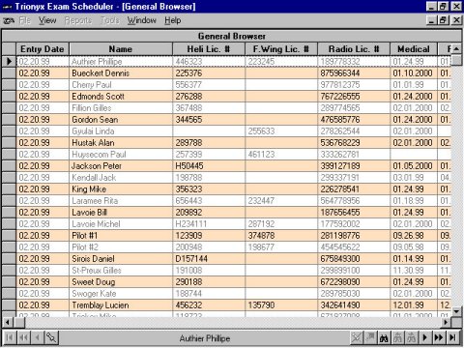
Task: Jump to first record navigation button
Action: coord(10,337)
